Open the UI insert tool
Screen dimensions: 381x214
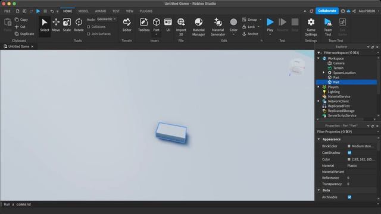[168, 25]
